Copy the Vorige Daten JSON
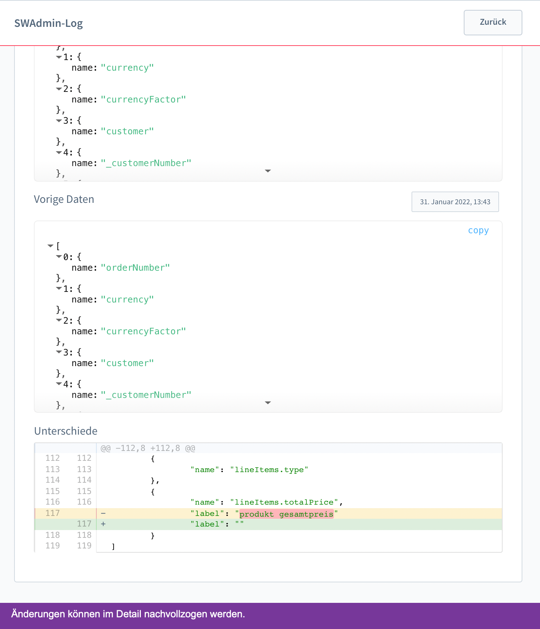This screenshot has height=629, width=540. click(478, 230)
